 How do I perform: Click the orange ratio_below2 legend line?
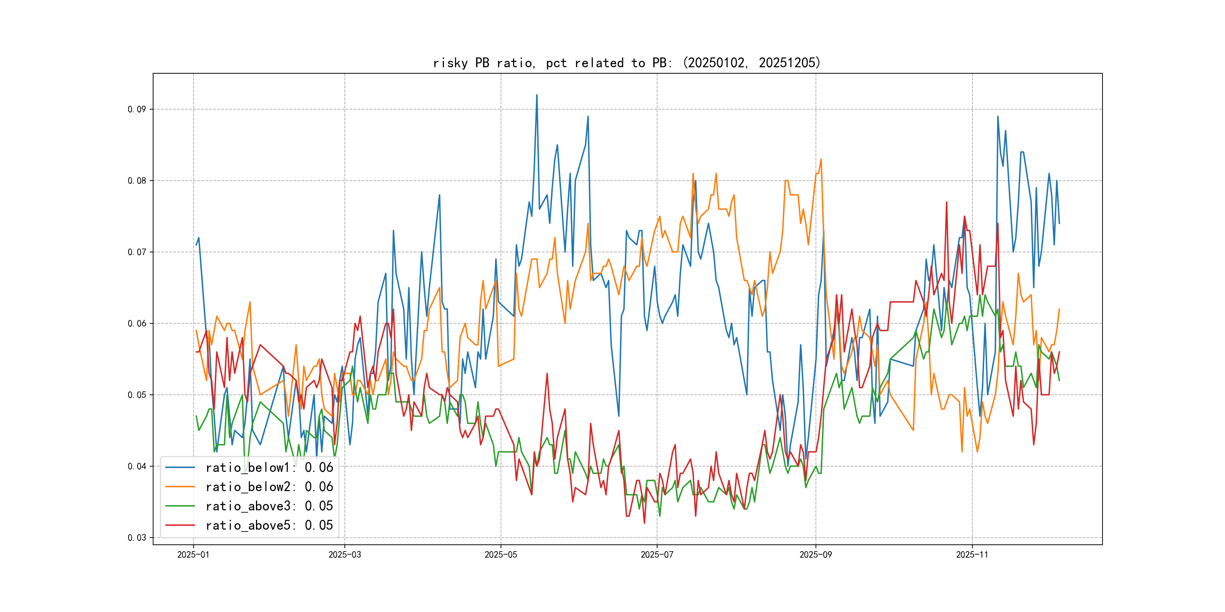coord(180,487)
